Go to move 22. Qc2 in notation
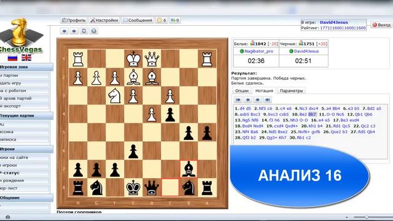393x221 pixels. pos(364,126)
